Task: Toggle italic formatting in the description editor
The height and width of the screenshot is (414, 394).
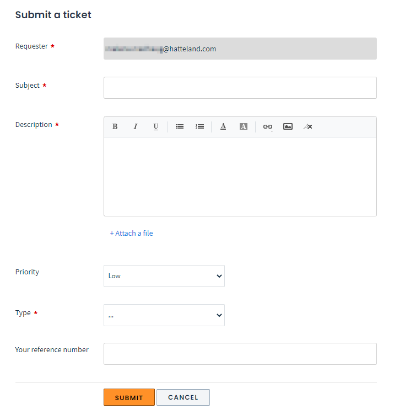Action: [x=135, y=126]
